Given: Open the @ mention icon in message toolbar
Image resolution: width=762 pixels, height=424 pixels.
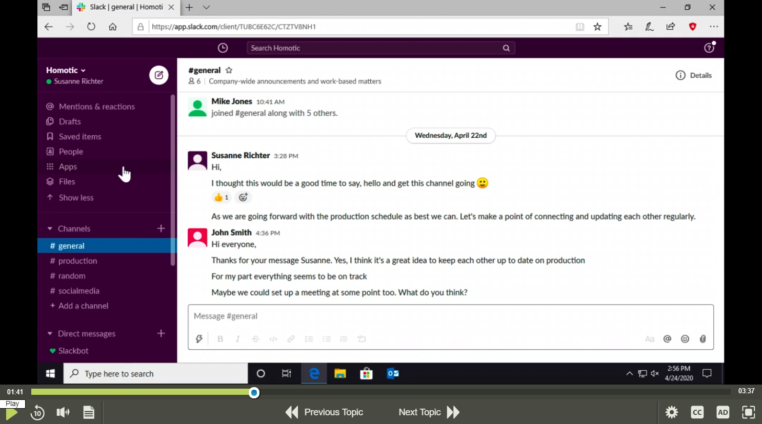Looking at the screenshot, I should click(667, 338).
